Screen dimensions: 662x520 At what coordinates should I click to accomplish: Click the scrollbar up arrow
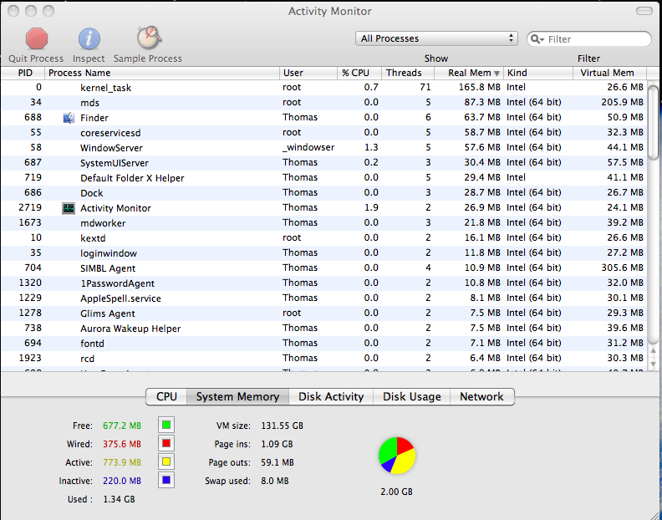point(653,350)
